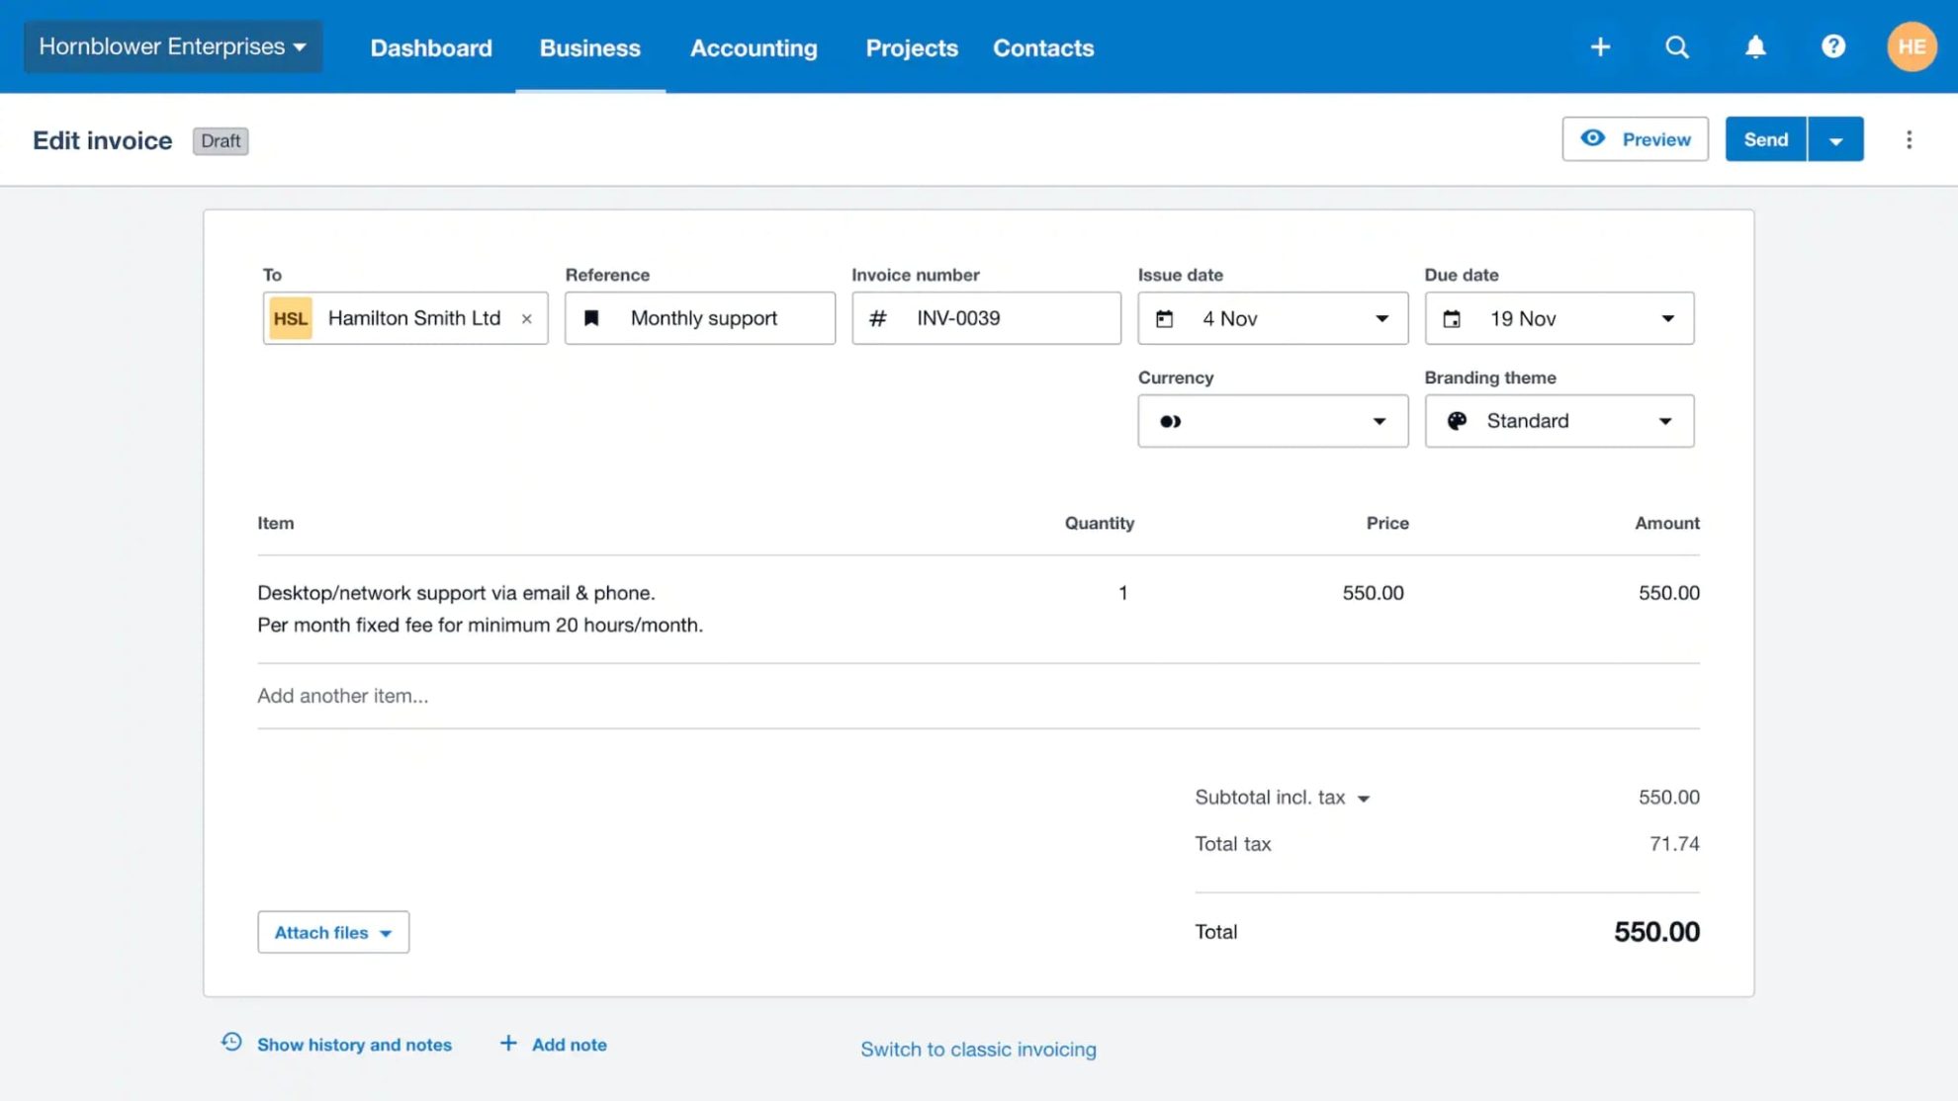Click the preview invoice icon button

pos(1593,138)
